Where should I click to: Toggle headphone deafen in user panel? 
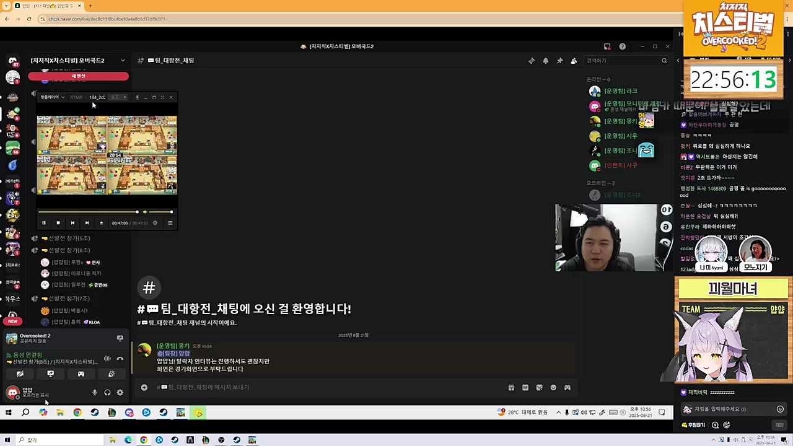107,392
